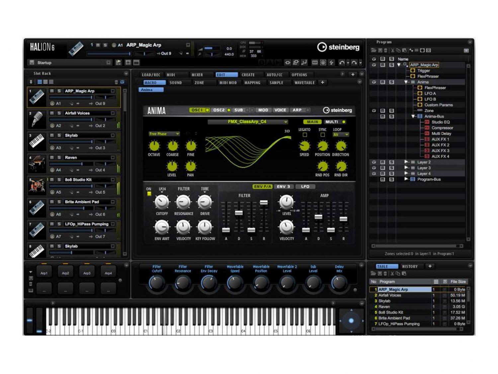Select the Raven piano slot thumbnail
This screenshot has width=498, height=374.
[37, 164]
